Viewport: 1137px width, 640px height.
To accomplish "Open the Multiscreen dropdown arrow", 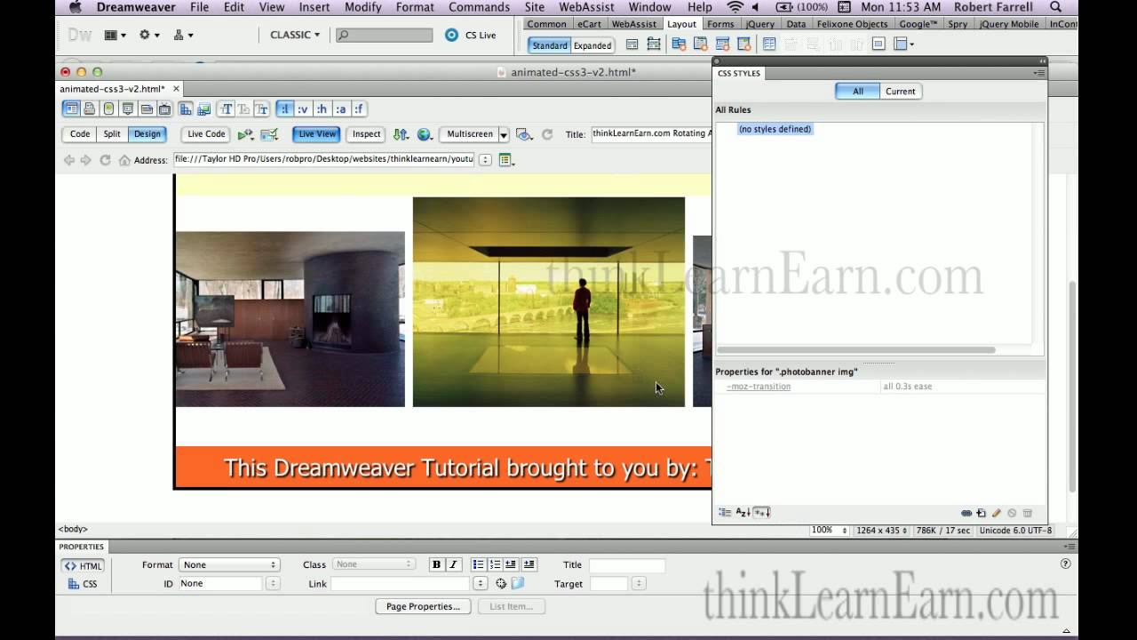I will click(504, 135).
